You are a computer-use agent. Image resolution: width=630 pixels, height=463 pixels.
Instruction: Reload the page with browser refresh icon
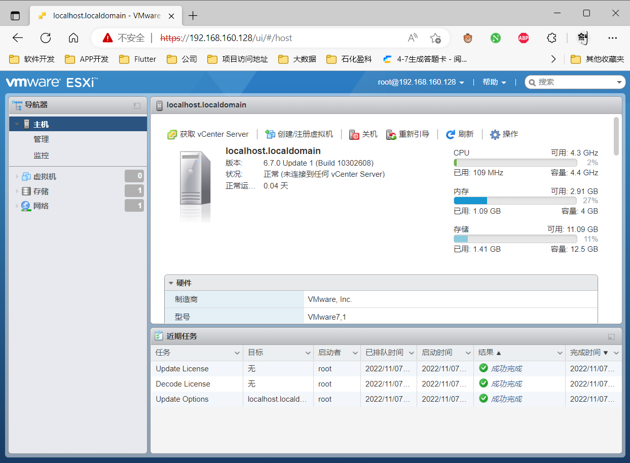click(x=46, y=38)
